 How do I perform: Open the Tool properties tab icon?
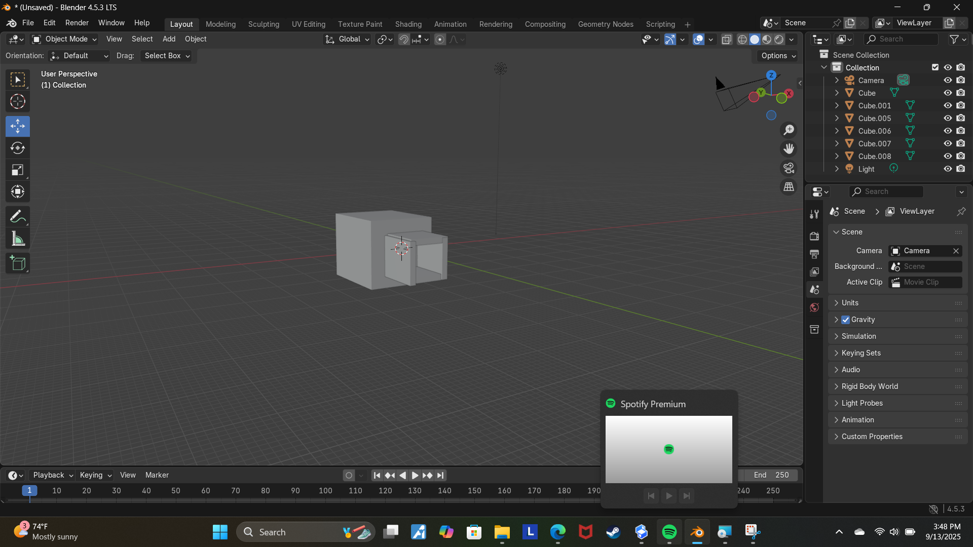(x=814, y=214)
